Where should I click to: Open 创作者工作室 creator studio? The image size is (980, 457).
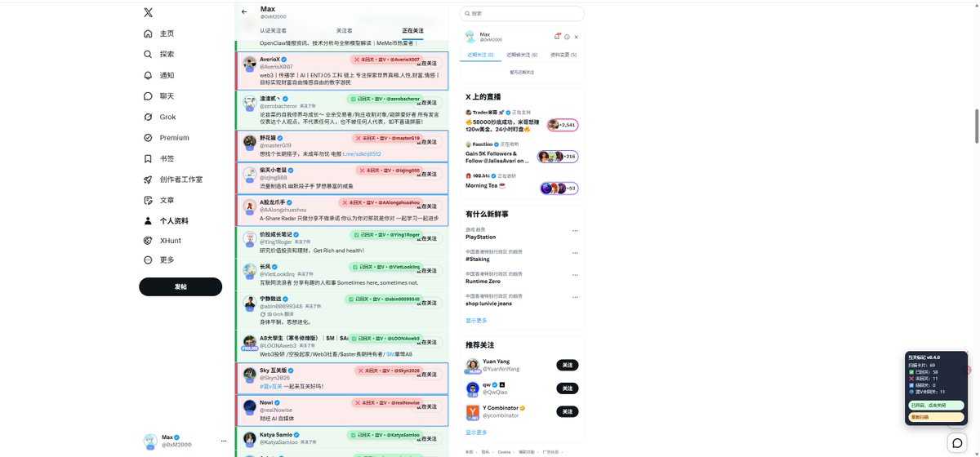pyautogui.click(x=173, y=179)
